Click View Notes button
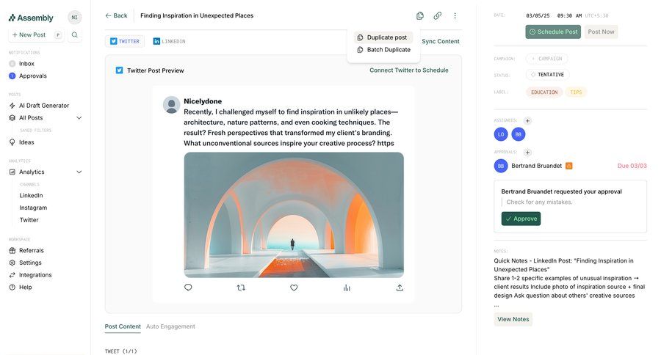Viewport: 661px width, 355px height. pos(513,319)
